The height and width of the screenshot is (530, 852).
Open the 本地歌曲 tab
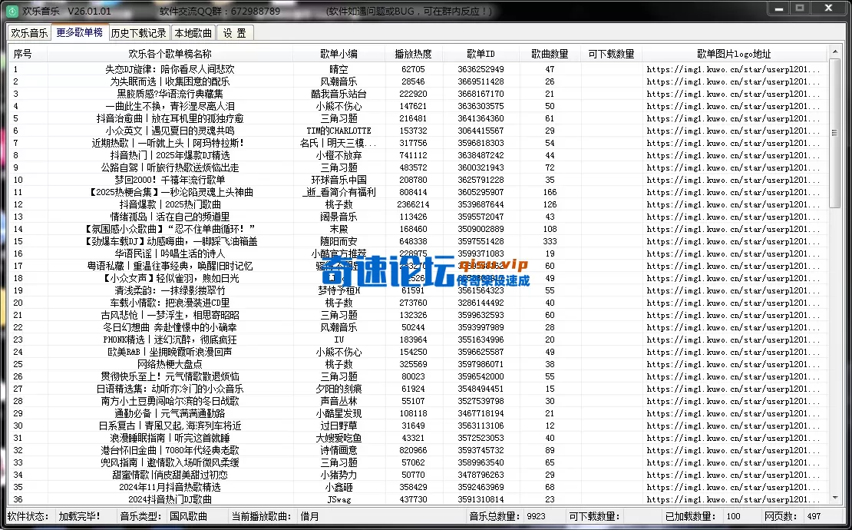tap(192, 33)
